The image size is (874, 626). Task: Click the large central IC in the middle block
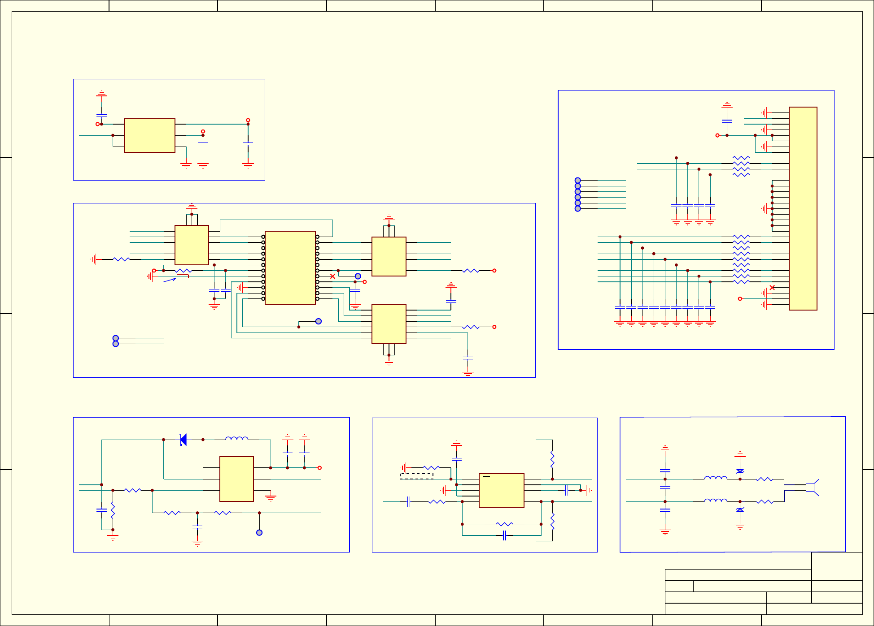coord(290,268)
